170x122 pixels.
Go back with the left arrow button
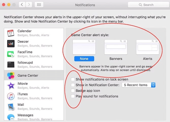pyautogui.click(x=22, y=5)
